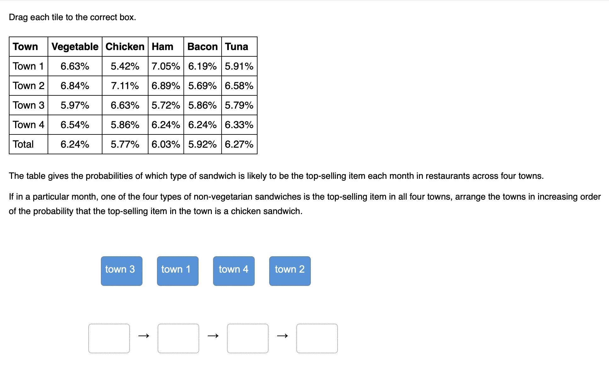This screenshot has height=369, width=609.
Task: Click the Vegetable column header
Action: (75, 47)
